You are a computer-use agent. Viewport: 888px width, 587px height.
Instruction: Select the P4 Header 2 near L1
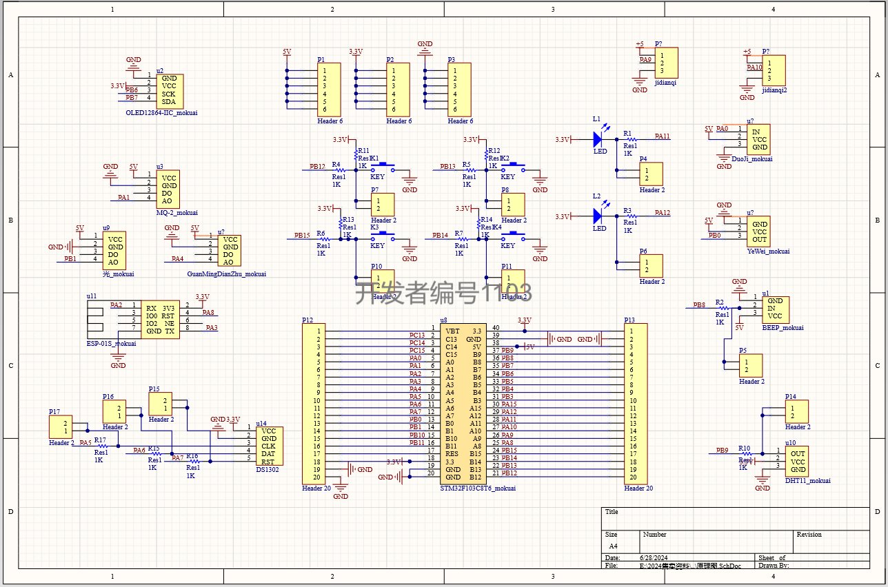pos(651,174)
